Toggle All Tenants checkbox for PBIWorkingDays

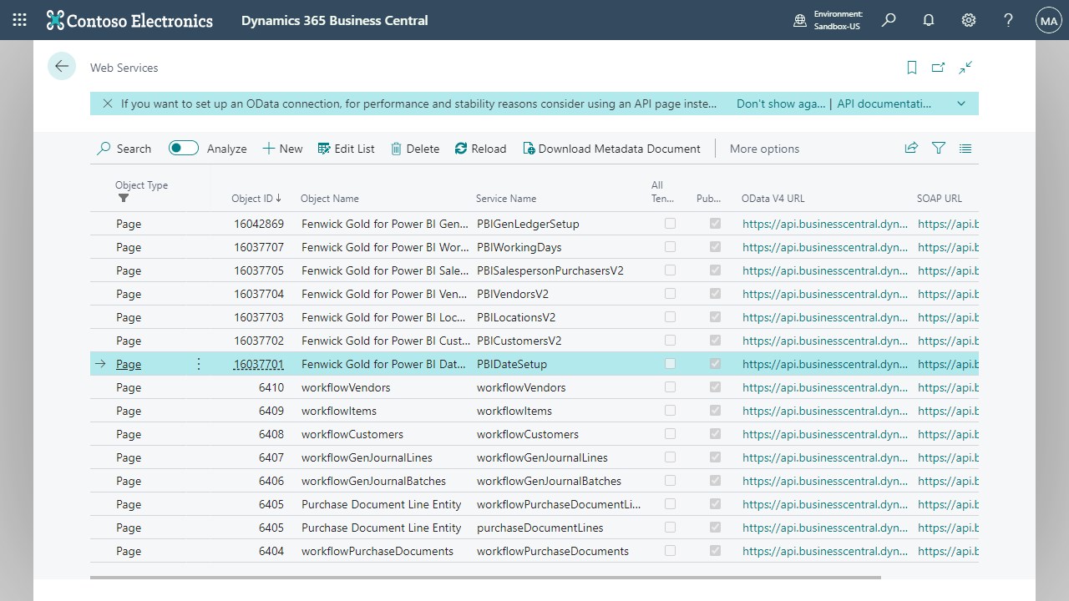point(670,247)
